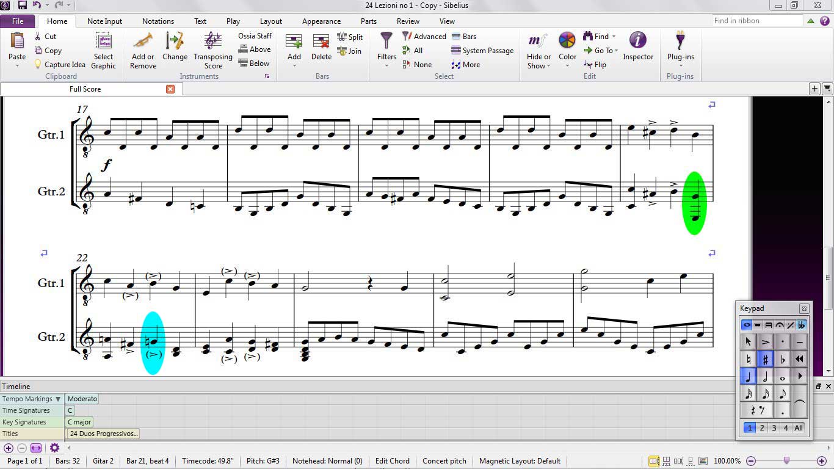The width and height of the screenshot is (834, 469).
Task: Click Undo arrow in quick access bar
Action: click(37, 5)
